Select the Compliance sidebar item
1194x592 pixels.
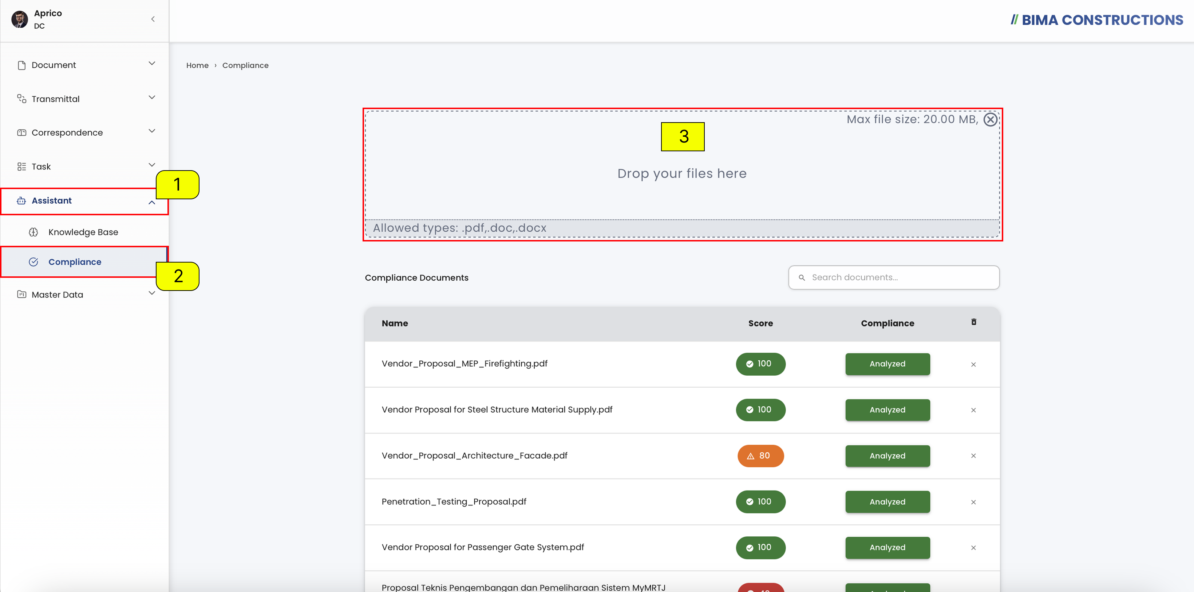coord(84,262)
